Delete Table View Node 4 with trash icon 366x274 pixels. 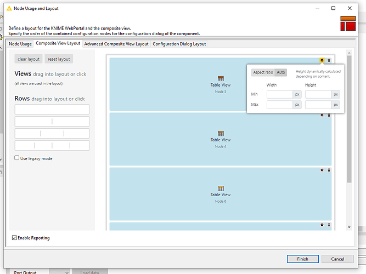point(329,115)
